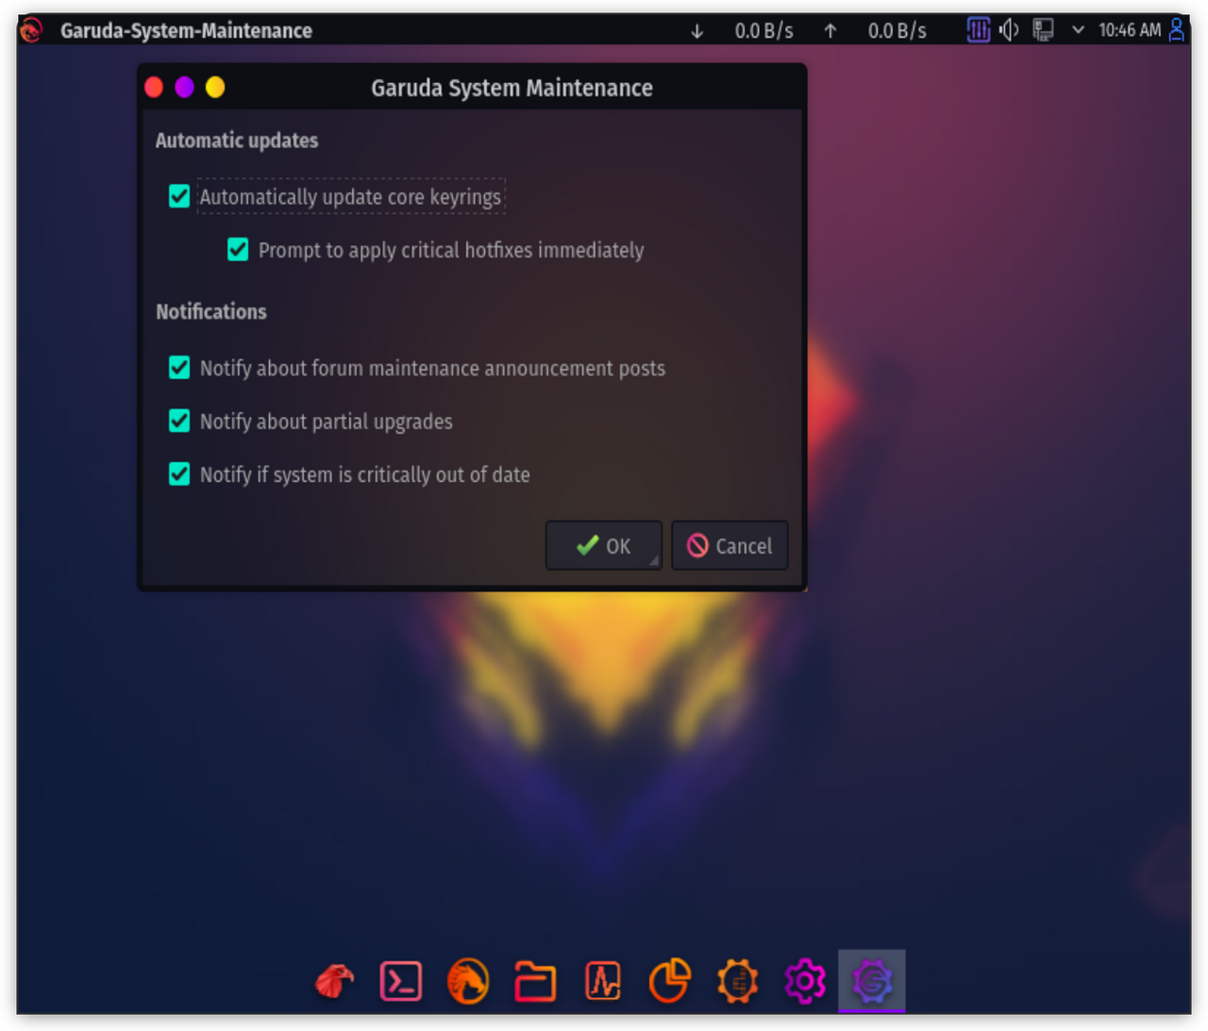The image size is (1208, 1031).
Task: Expand the hidden system tray chevron
Action: 1078,30
